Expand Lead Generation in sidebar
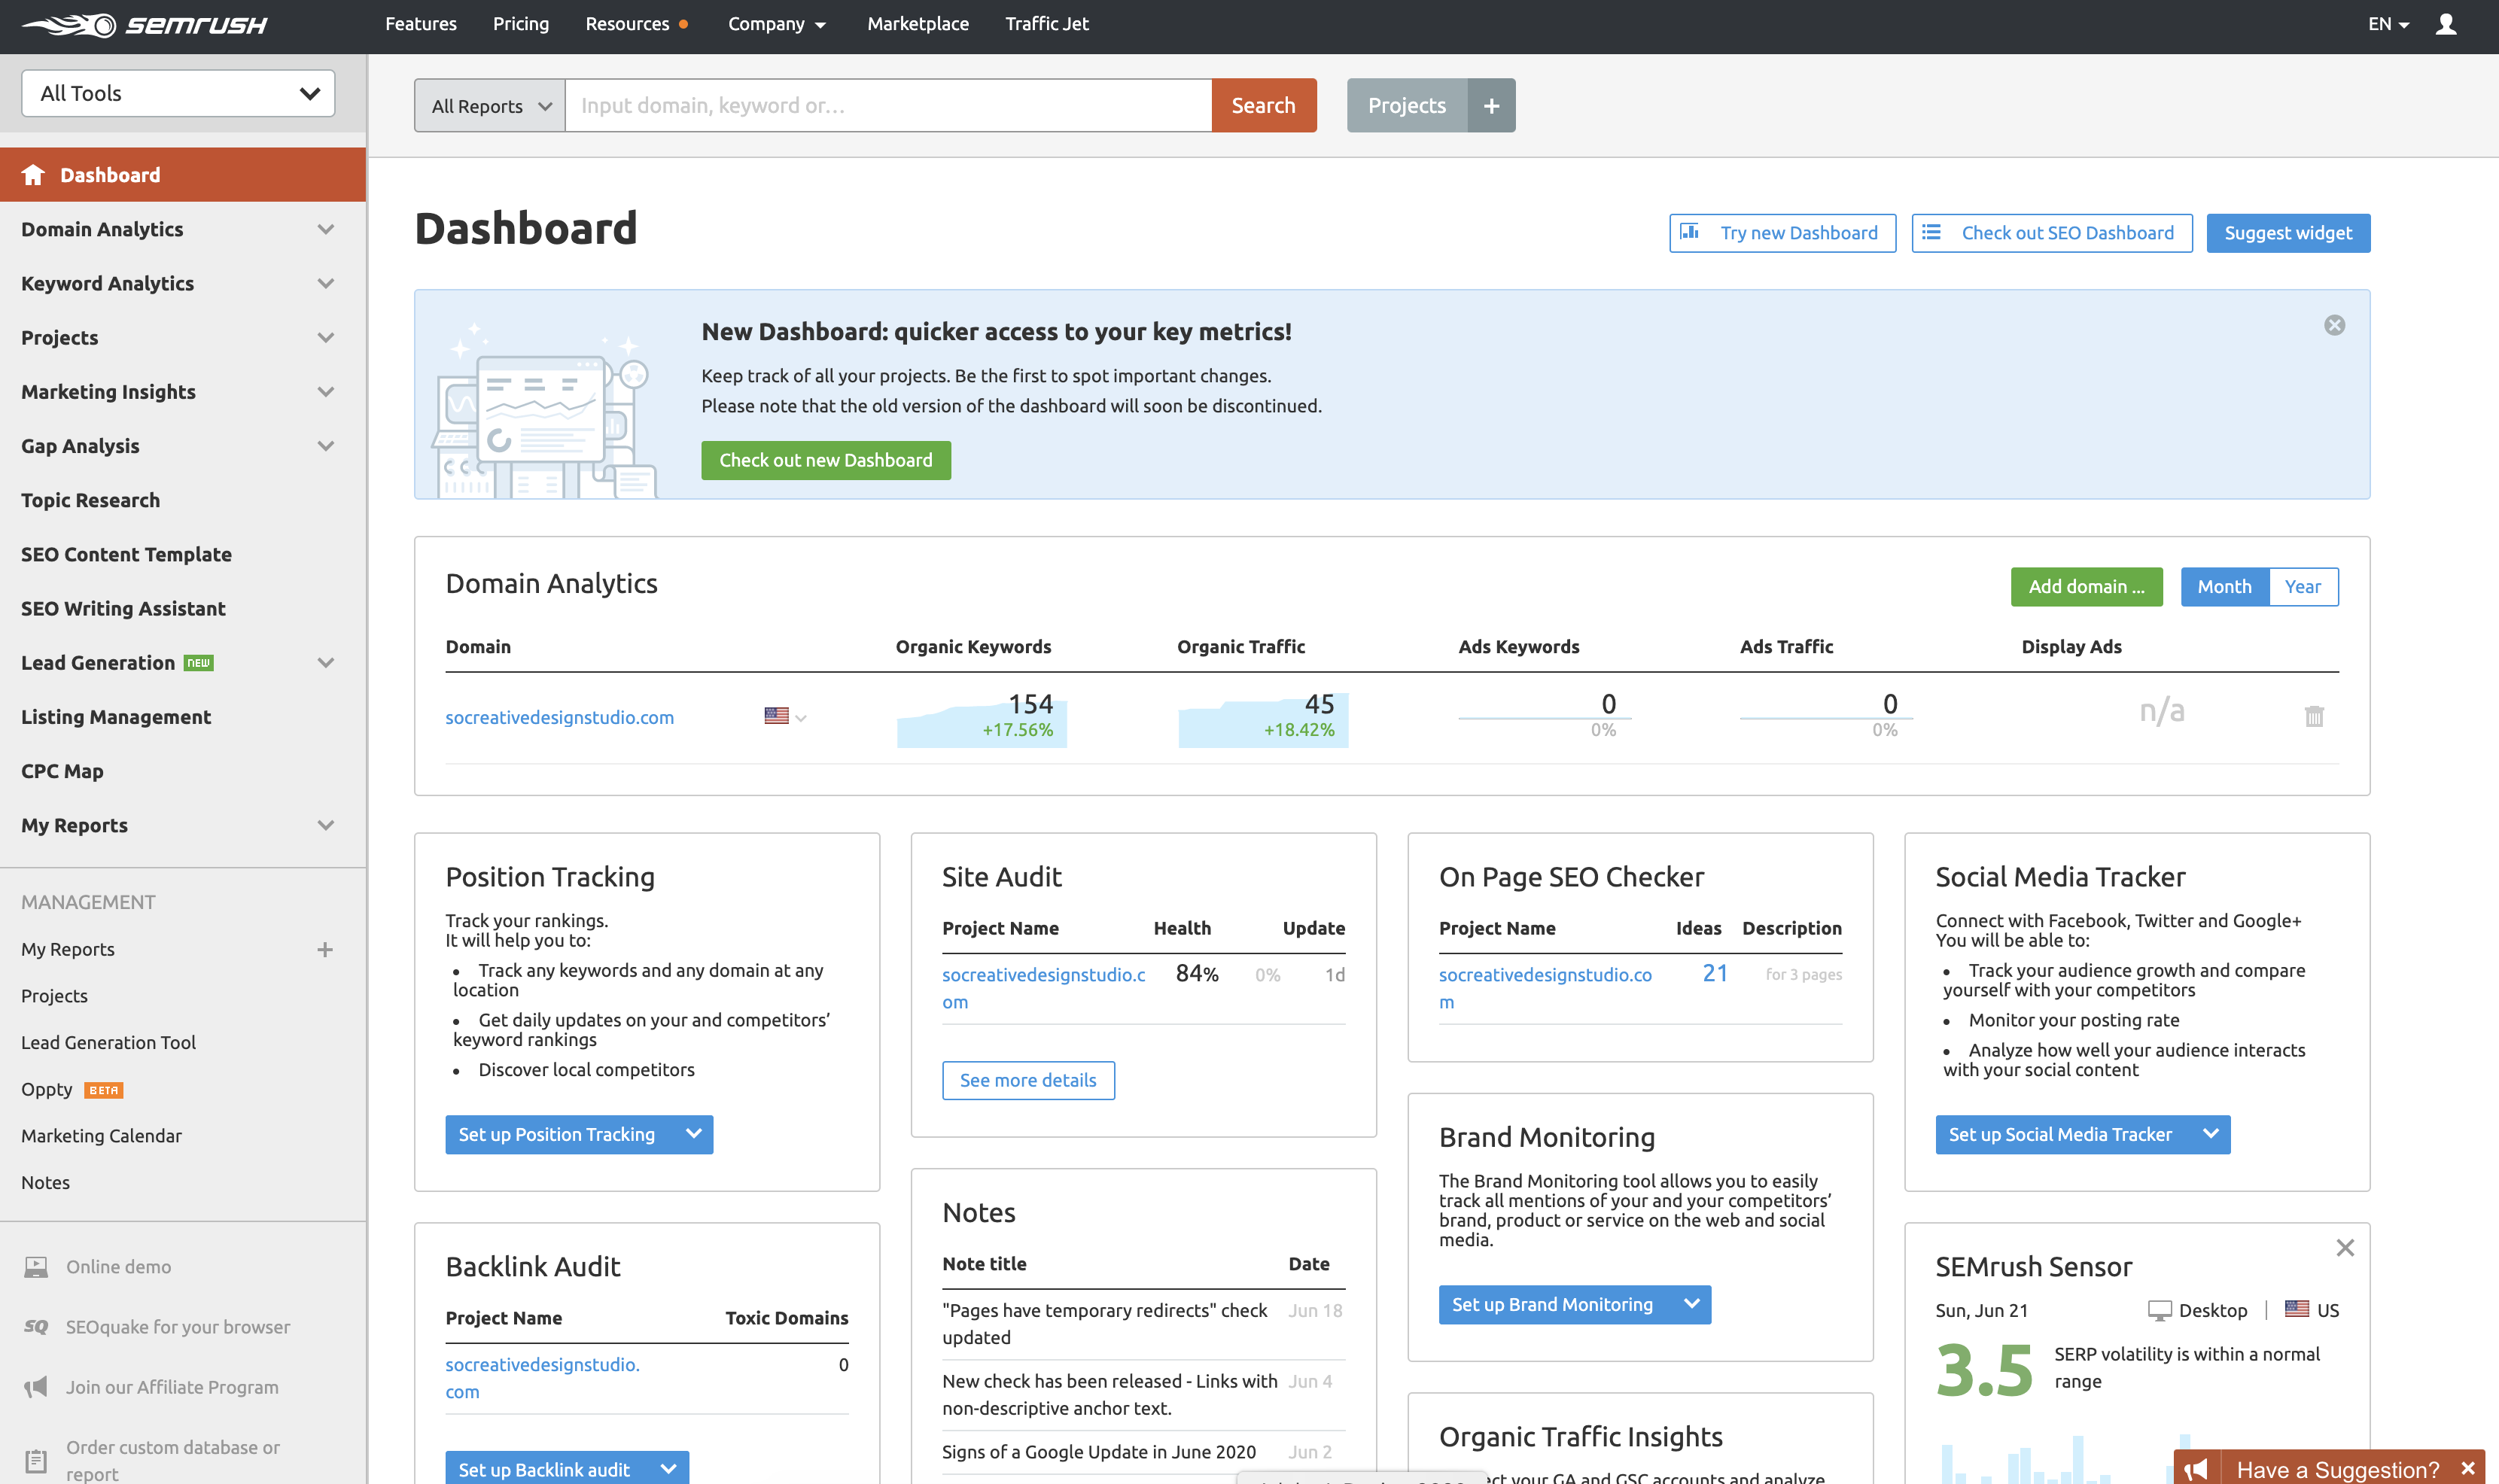The image size is (2499, 1484). click(x=325, y=663)
